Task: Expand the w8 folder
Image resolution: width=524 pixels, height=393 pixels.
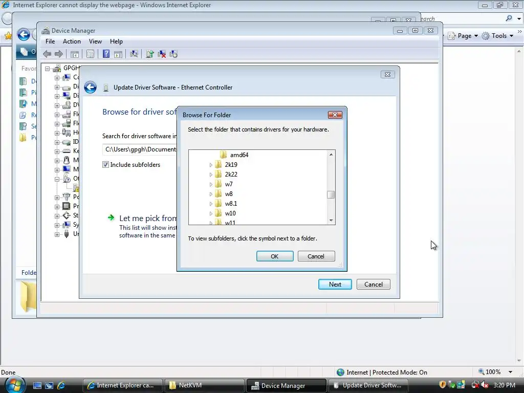Action: (211, 194)
